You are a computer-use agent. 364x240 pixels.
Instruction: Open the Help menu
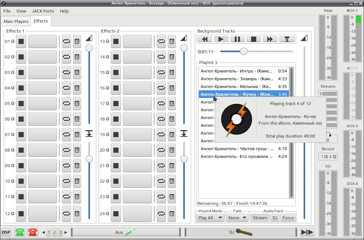(x=64, y=11)
